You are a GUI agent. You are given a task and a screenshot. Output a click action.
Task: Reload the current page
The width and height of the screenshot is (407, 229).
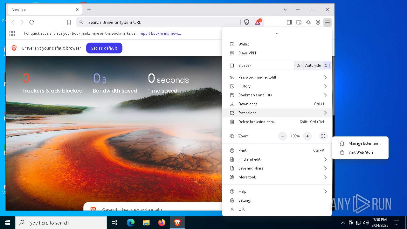32,22
